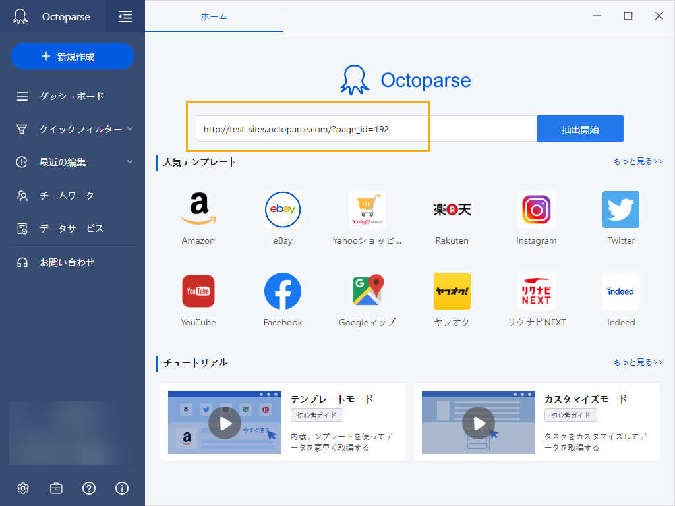
Task: Select the eBay template icon
Action: tap(282, 210)
